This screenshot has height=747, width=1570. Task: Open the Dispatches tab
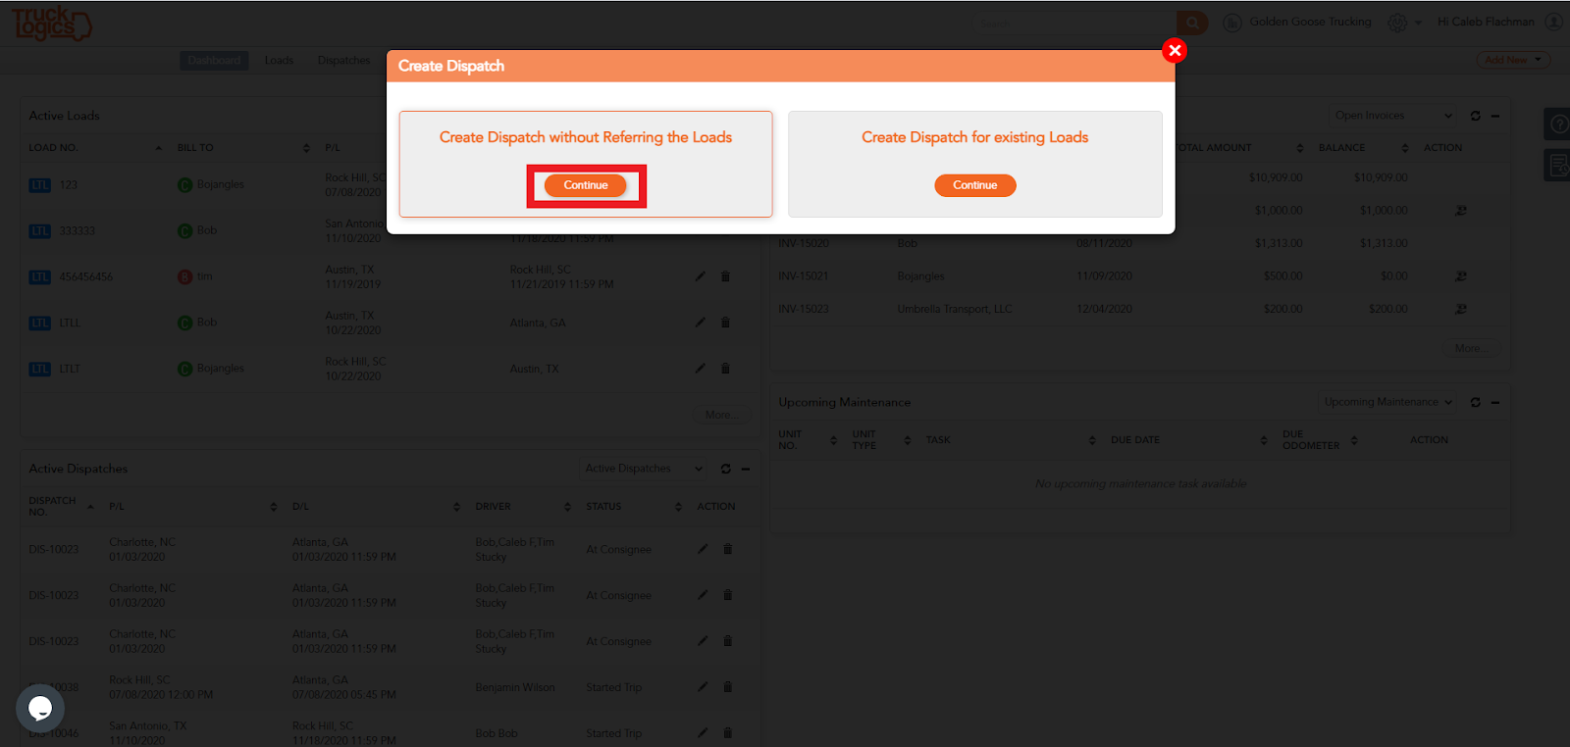(343, 61)
